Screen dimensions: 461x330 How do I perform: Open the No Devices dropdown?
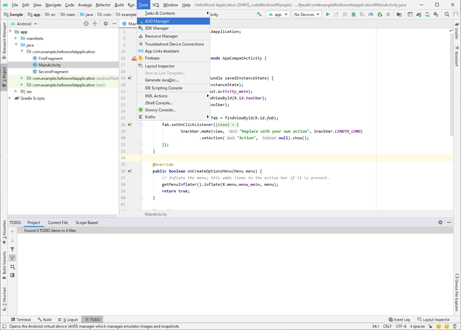pyautogui.click(x=307, y=14)
